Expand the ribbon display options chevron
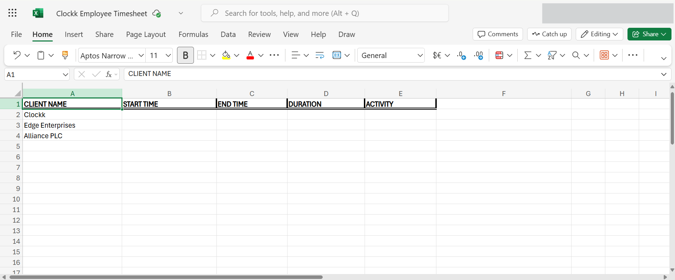Viewport: 675px width, 280px height. [664, 58]
